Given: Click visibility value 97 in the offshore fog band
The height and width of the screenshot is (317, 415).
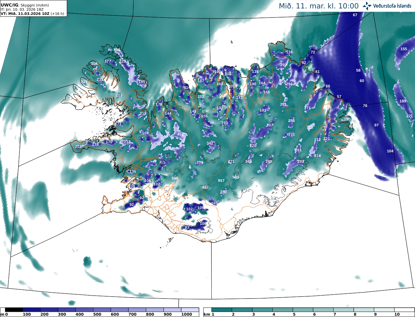Looking at the screenshot, I should (376, 125).
